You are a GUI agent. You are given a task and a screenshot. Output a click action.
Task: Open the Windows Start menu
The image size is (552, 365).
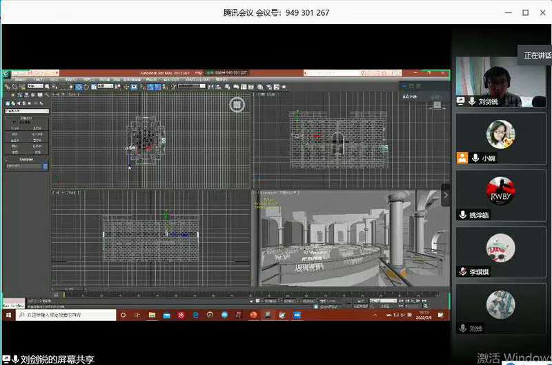click(x=8, y=315)
